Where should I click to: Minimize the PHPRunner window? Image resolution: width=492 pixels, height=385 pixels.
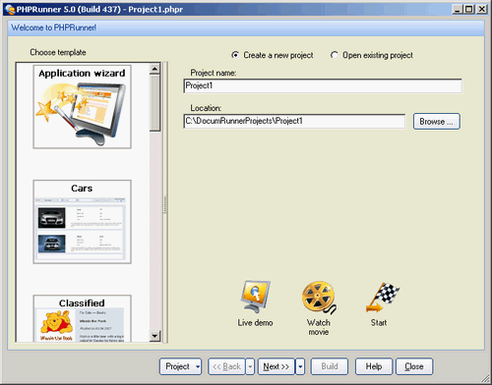click(458, 9)
